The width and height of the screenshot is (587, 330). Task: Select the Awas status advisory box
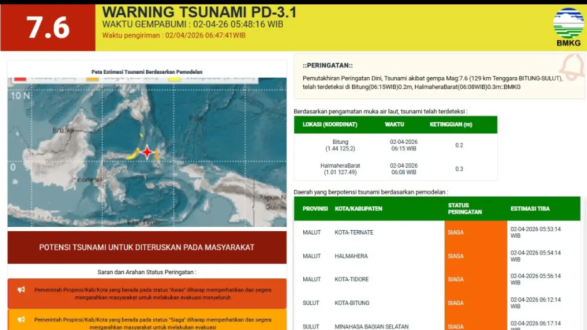[x=147, y=293]
